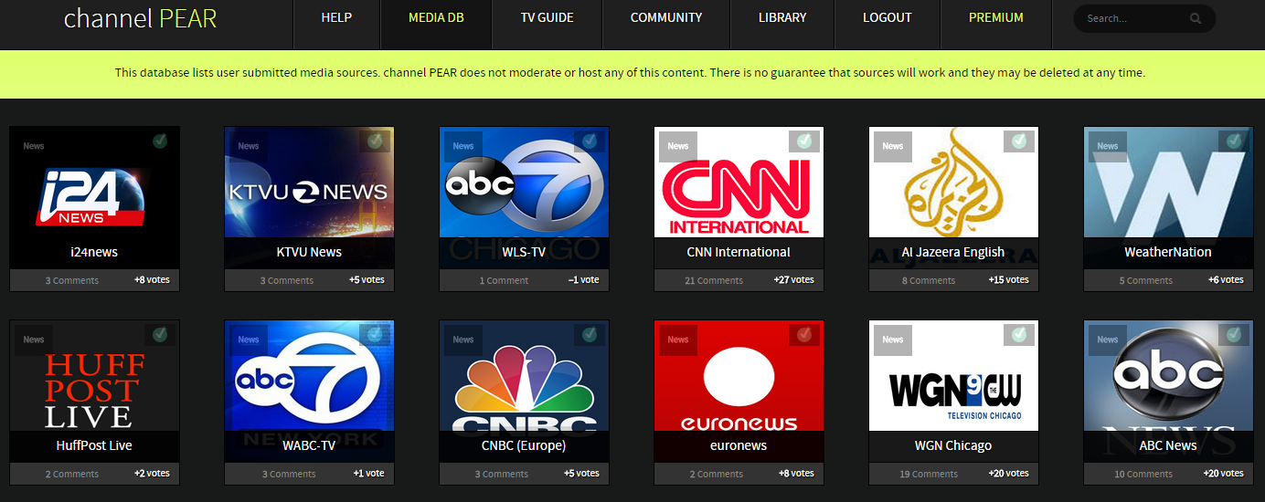Screen dimensions: 1265x502
Task: Click the News tag on WeatherNation card
Action: pyautogui.click(x=1108, y=146)
